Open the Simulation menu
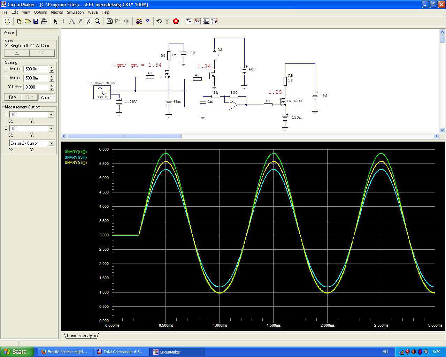 75,12
